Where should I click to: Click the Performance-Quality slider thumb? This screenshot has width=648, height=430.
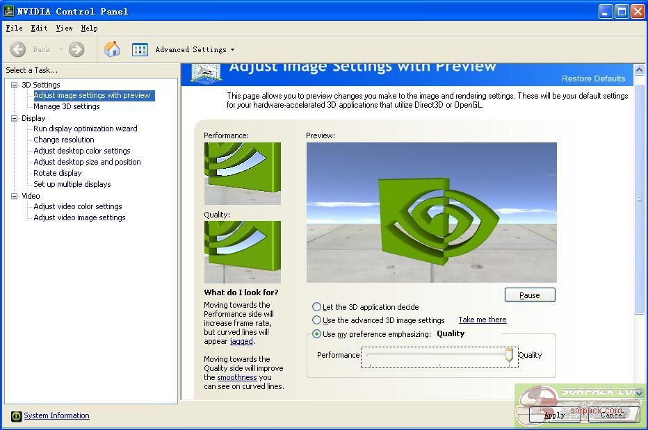pos(509,355)
